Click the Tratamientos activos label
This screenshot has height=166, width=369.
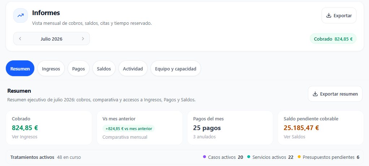pos(32,157)
